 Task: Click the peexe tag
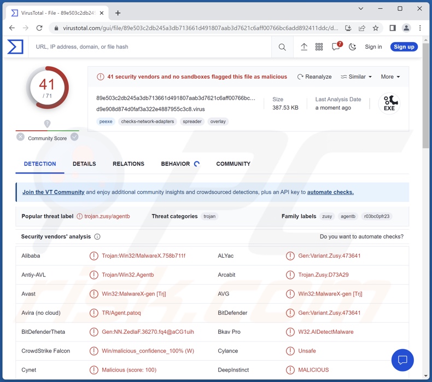click(x=106, y=121)
